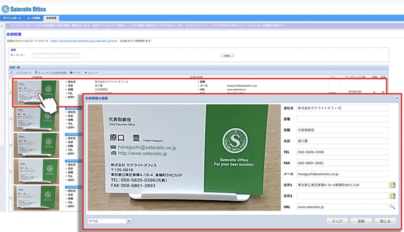The height and width of the screenshot is (232, 404).
Task: Click チェックした名刺の削除 in the toolbar
Action: pos(52,73)
